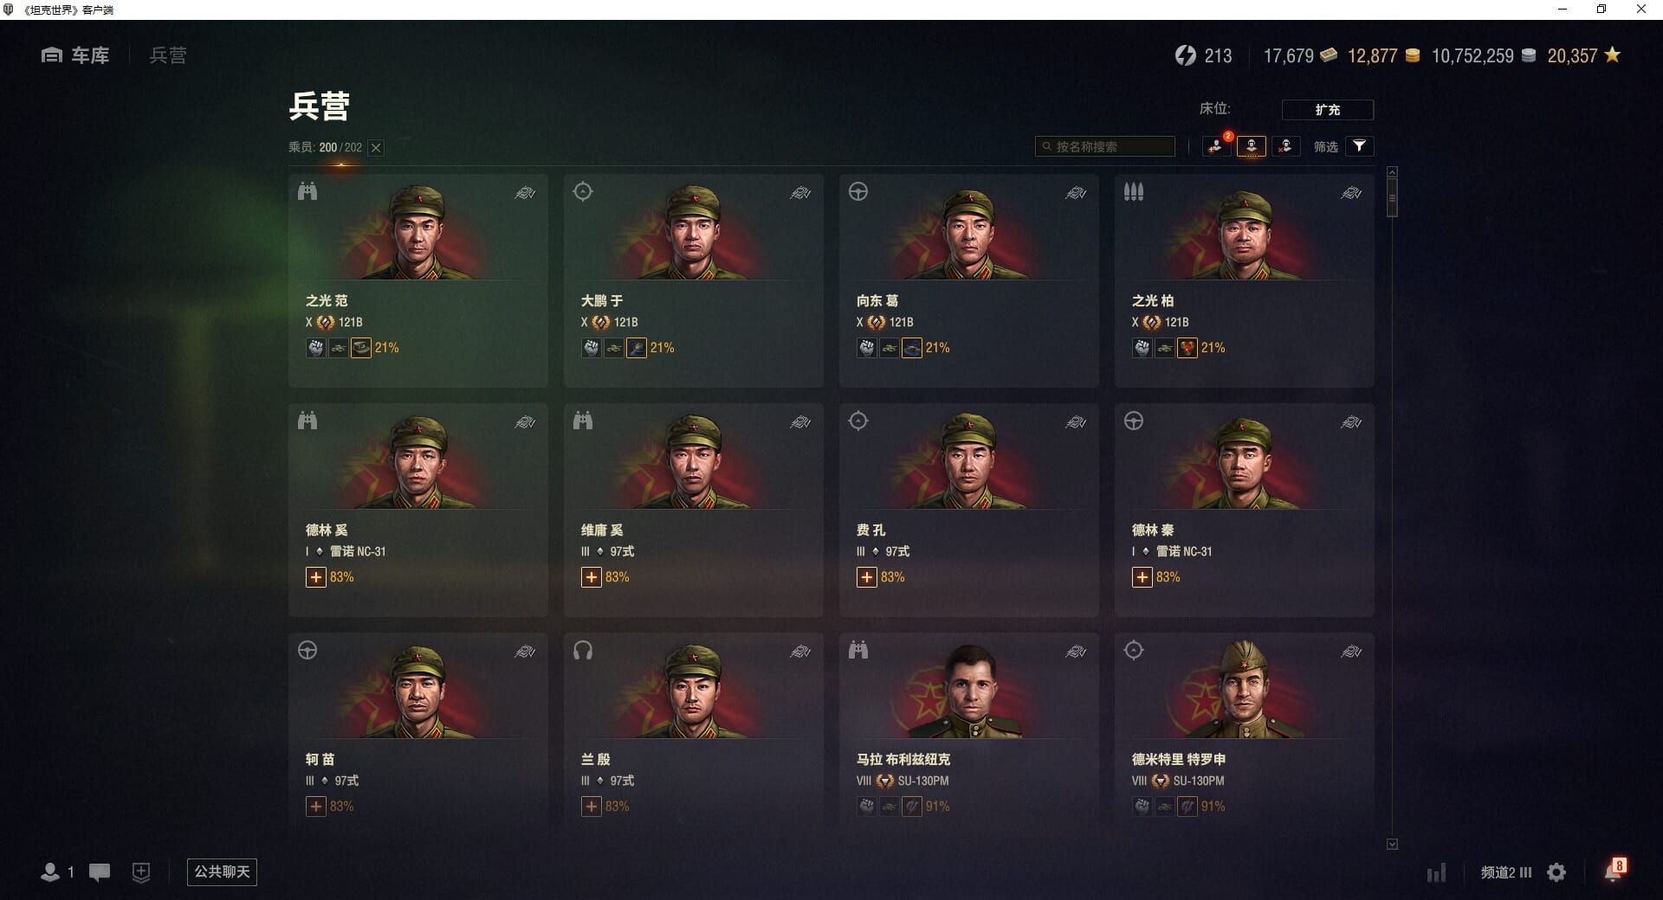The image size is (1663, 900).
Task: Click binoculars role icon on 之光 范 card
Action: tap(307, 191)
